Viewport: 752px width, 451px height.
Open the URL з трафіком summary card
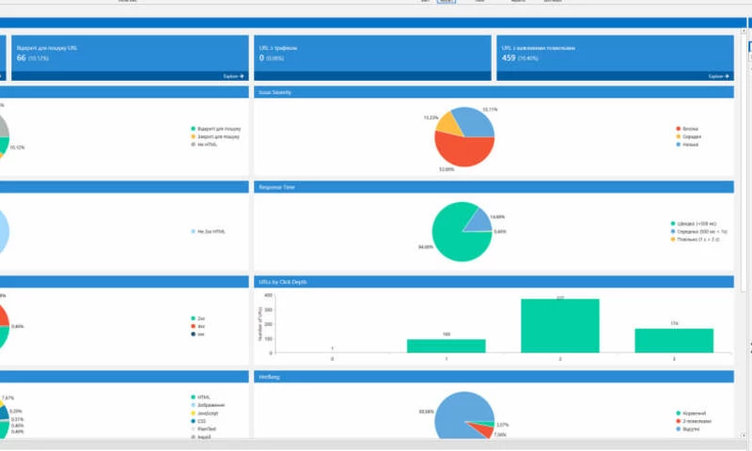click(372, 58)
